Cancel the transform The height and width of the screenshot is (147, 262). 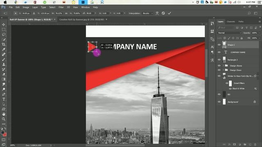coord(163,13)
